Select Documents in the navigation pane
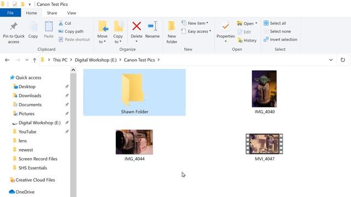351x197 pixels. (27, 105)
